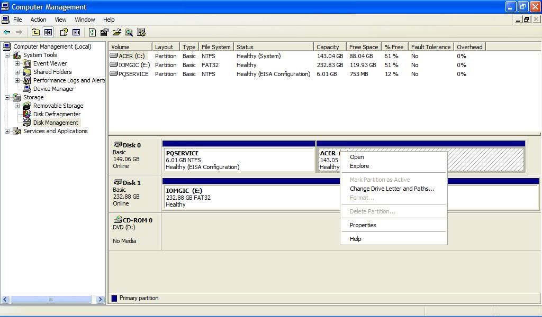This screenshot has height=317, width=542.
Task: Click the settings toolbar icon with gear
Action: tap(141, 32)
